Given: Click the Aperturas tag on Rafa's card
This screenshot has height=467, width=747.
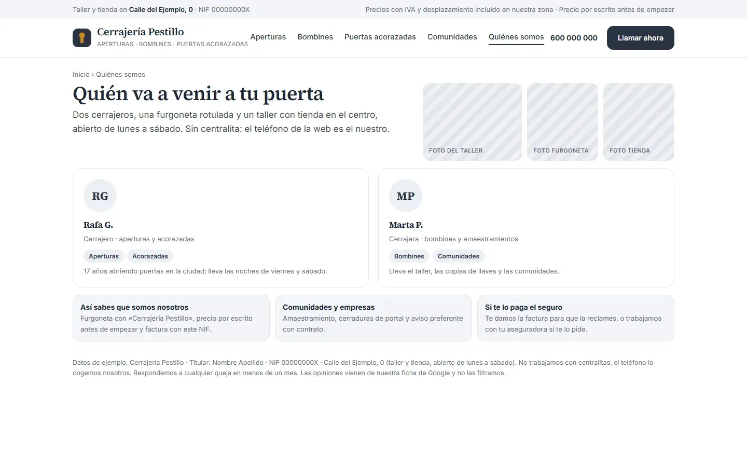Looking at the screenshot, I should 104,256.
